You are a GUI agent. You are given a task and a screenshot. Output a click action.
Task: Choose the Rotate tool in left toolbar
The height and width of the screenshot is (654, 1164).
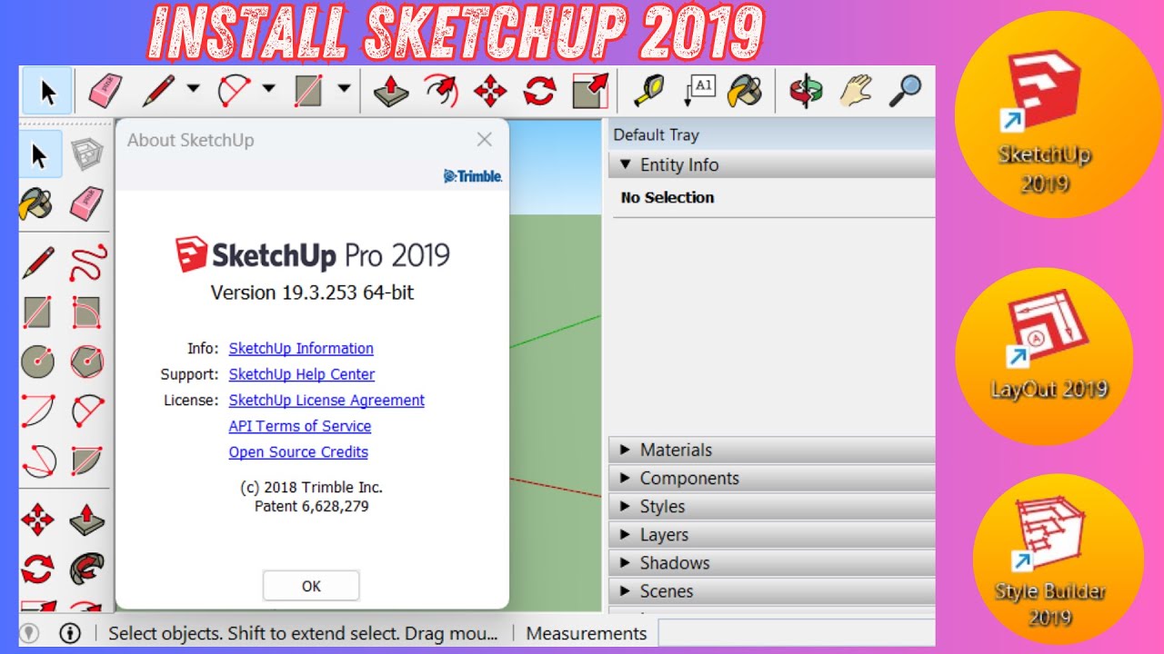pyautogui.click(x=37, y=570)
